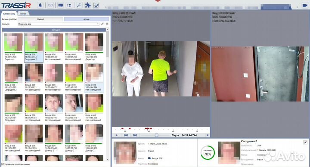Switch working mode to Архив
The image size is (310, 167).
pos(87,19)
